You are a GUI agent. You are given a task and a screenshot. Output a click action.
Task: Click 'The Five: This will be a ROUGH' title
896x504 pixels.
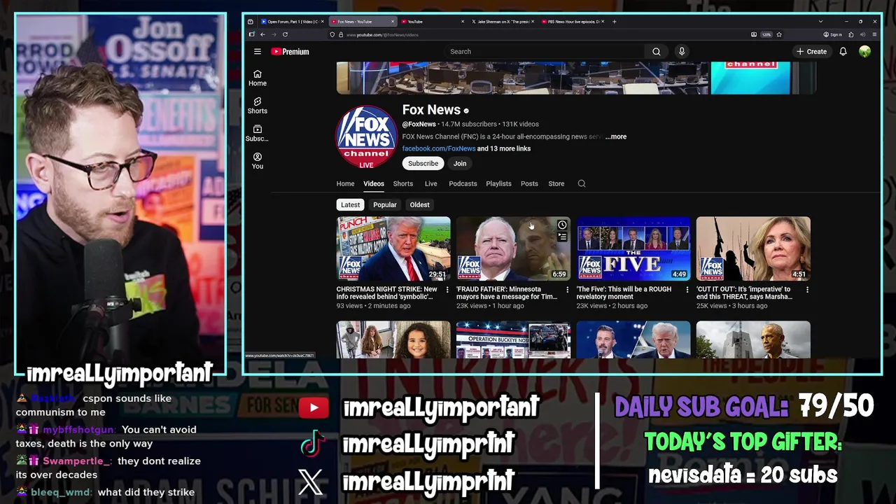(624, 293)
